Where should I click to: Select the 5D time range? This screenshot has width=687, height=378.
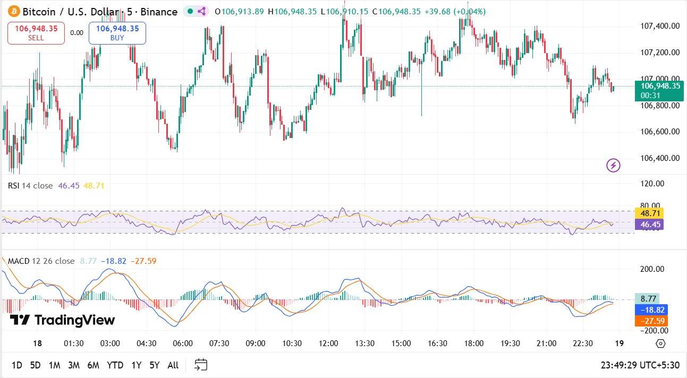coord(35,365)
